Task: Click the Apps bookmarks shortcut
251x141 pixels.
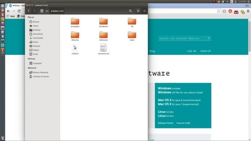Action: click(11, 16)
